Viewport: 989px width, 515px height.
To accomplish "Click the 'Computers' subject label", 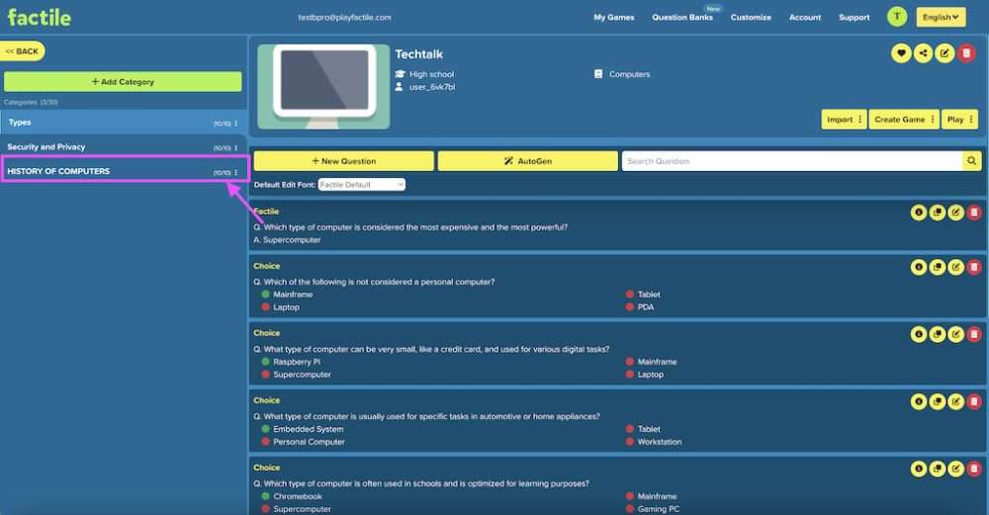I will tap(629, 74).
